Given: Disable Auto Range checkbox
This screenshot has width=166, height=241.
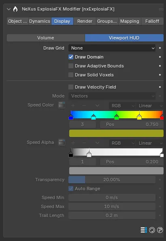Looking at the screenshot, I should [x=71, y=189].
